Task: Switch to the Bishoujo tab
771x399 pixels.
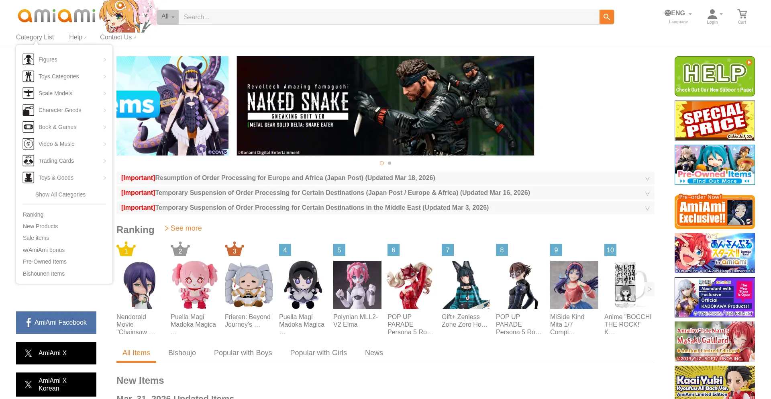Action: click(182, 353)
